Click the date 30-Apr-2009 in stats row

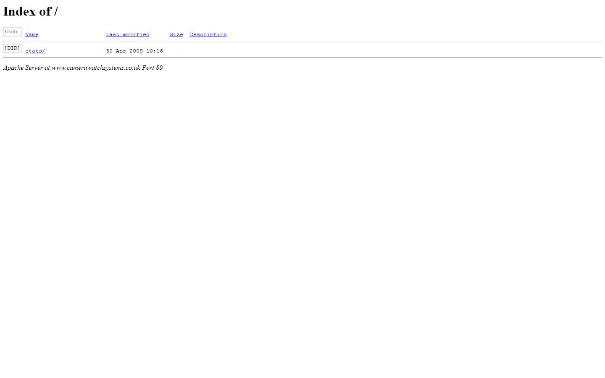124,51
